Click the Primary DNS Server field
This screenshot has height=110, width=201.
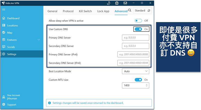[x=135, y=38]
